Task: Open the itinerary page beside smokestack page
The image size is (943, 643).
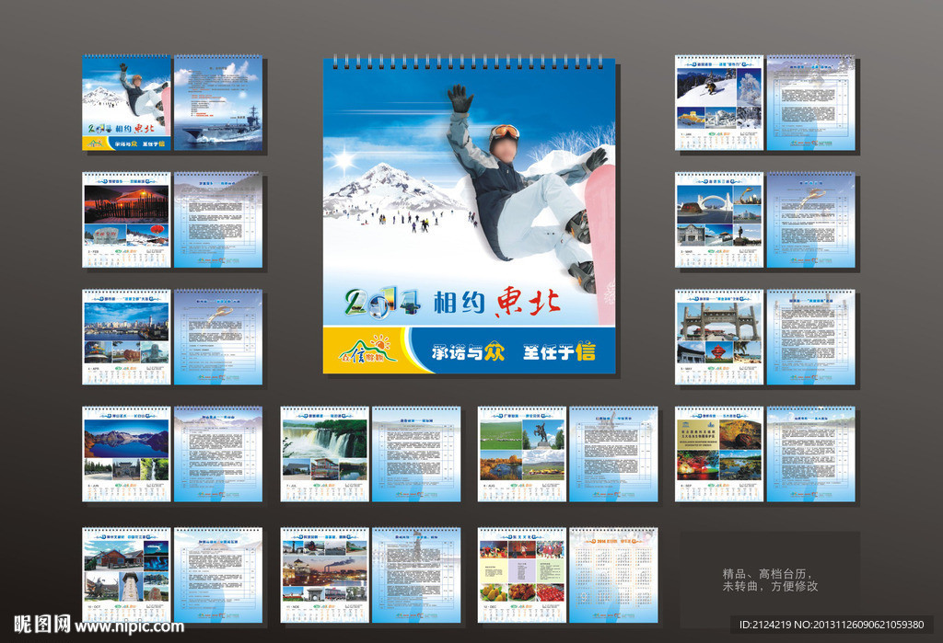Action: pos(416,576)
